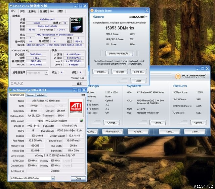Click the Core Voltage value 1.344 V
This screenshot has width=215, height=189.
click(61, 29)
